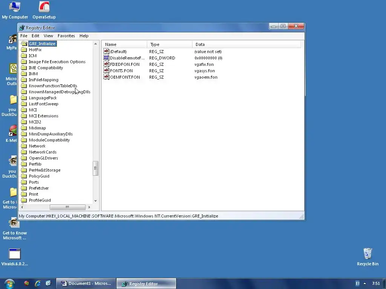Click the tree vertical scrollbar thumb
Image resolution: width=386 pixels, height=289 pixels.
click(95, 168)
